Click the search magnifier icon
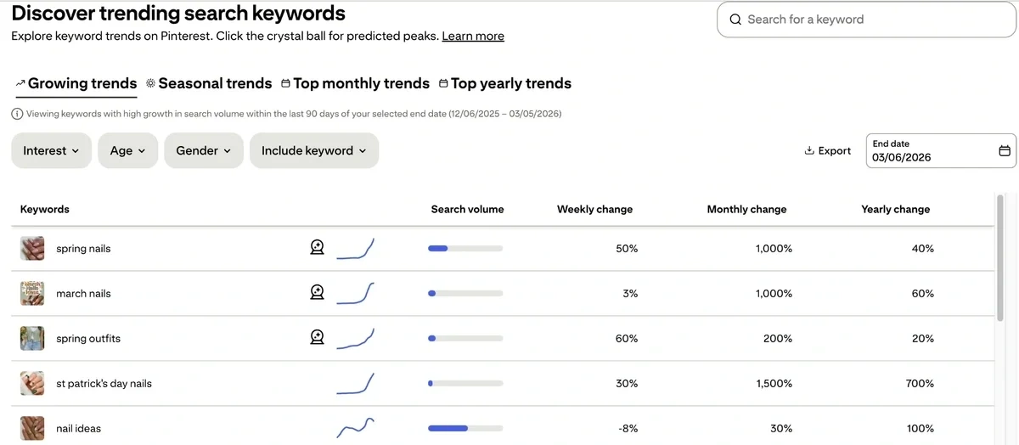Image resolution: width=1019 pixels, height=445 pixels. click(735, 20)
